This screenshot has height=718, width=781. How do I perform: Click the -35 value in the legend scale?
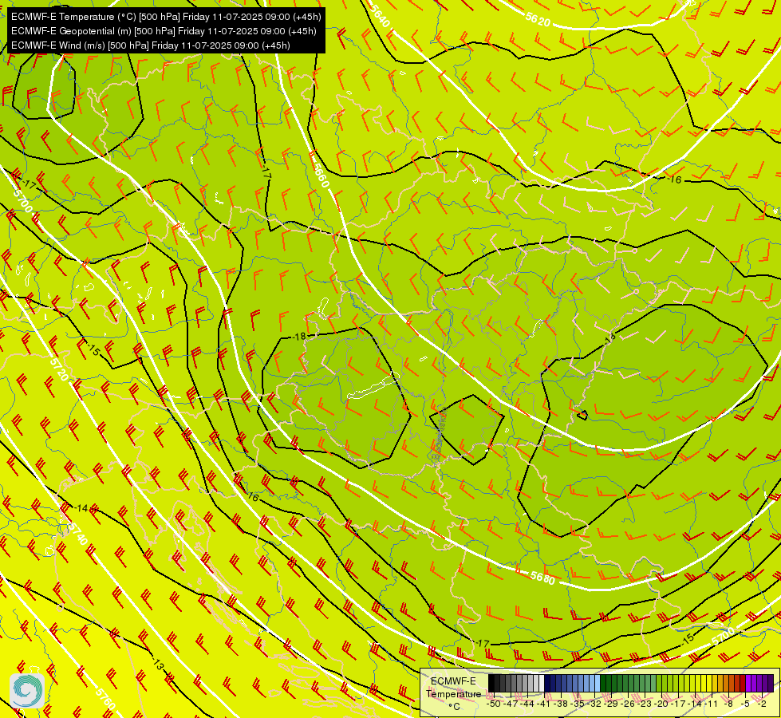[578, 704]
